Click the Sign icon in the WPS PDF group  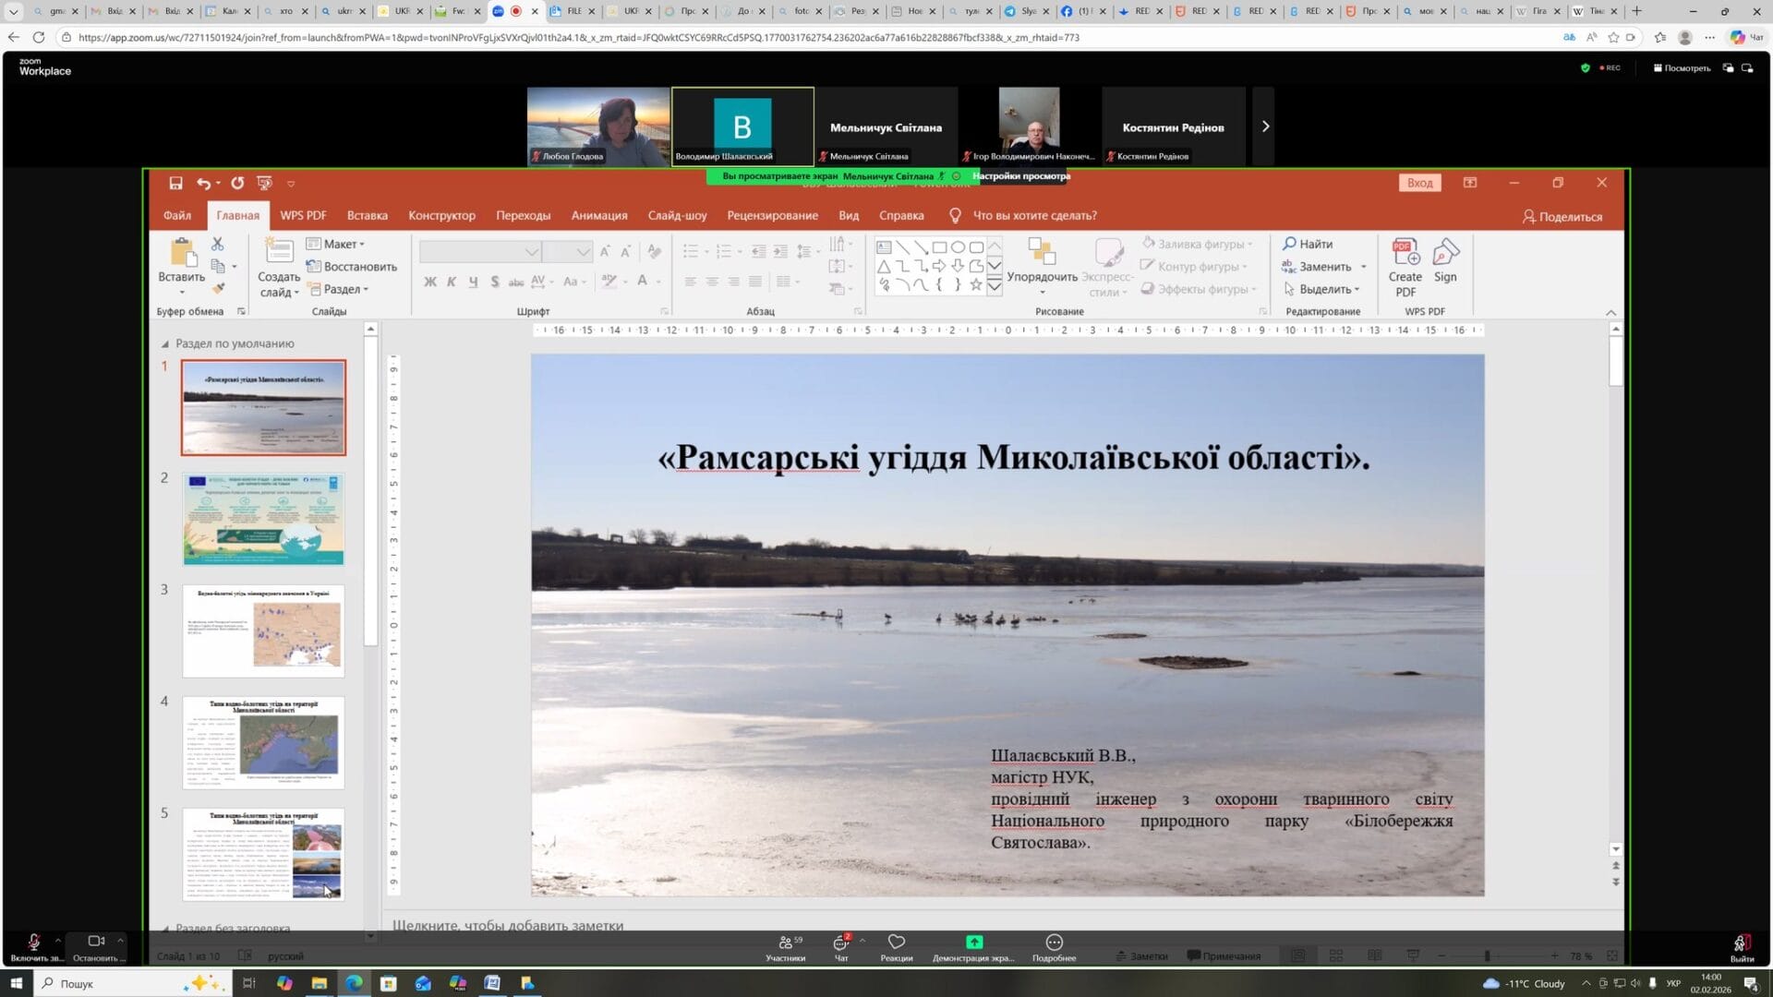point(1445,253)
